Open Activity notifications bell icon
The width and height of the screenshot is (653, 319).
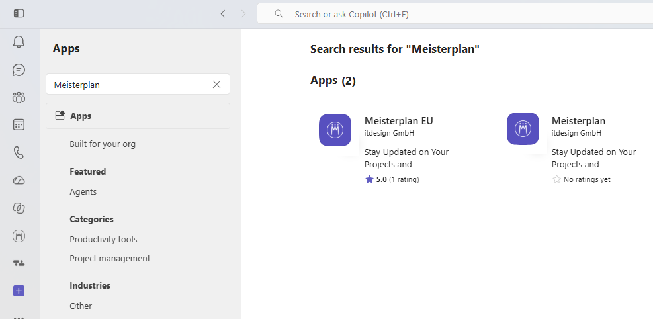[x=19, y=42]
